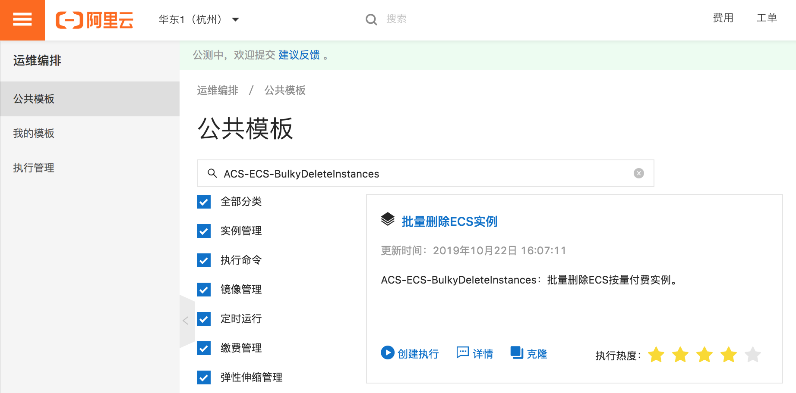Expand the 华东1（杭州）region dropdown
Screen dimensions: 796x393
[x=199, y=19]
